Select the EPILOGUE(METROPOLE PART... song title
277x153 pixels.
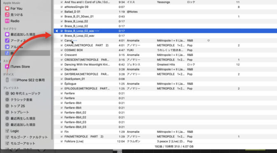[87, 88]
